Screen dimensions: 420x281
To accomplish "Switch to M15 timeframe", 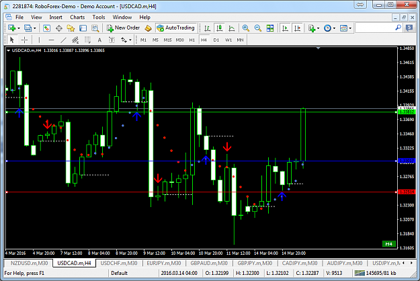I will pyautogui.click(x=168, y=40).
